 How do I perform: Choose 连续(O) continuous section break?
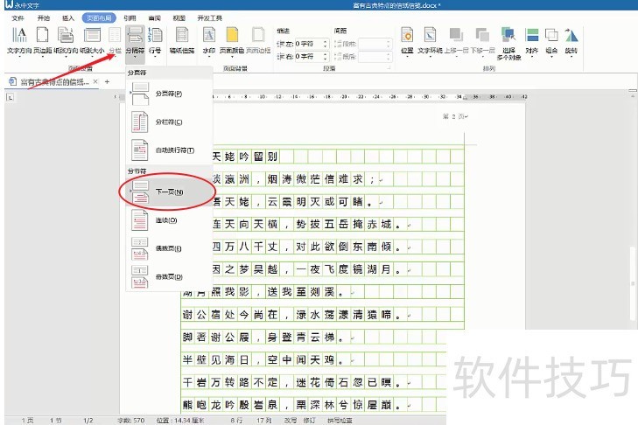coord(169,220)
